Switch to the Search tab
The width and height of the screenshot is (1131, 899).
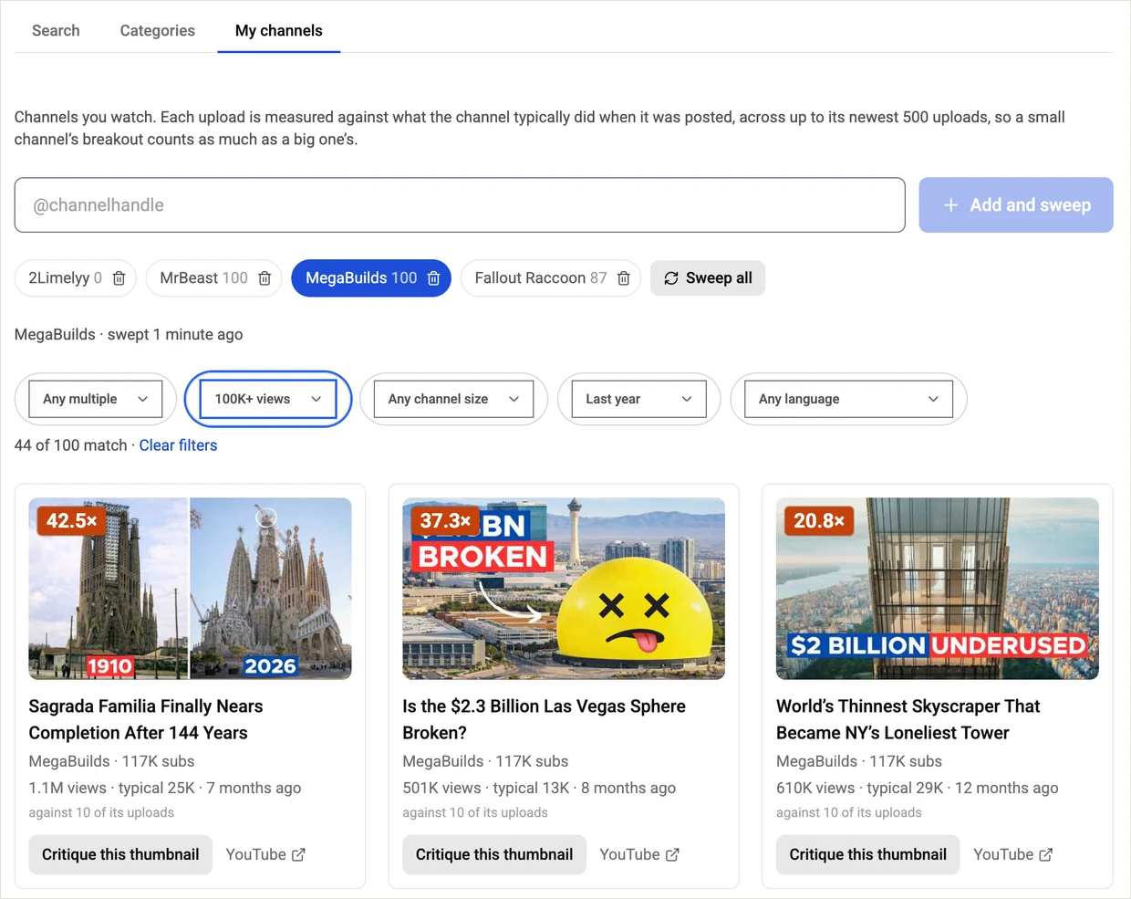coord(56,30)
